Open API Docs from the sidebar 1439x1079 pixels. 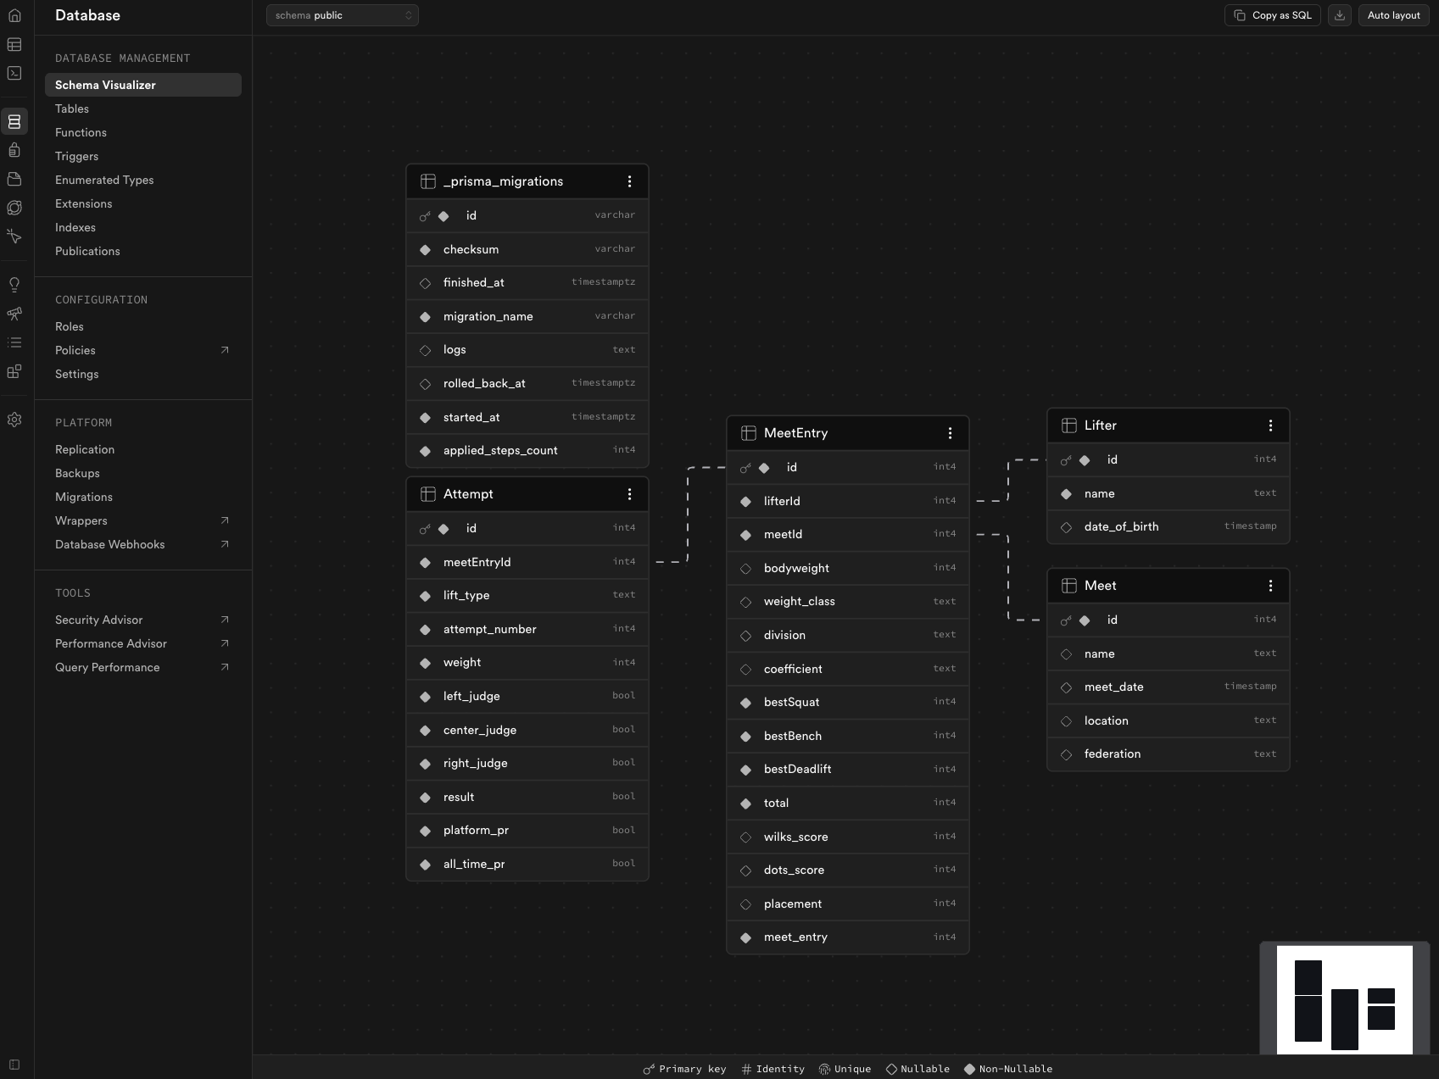[14, 372]
